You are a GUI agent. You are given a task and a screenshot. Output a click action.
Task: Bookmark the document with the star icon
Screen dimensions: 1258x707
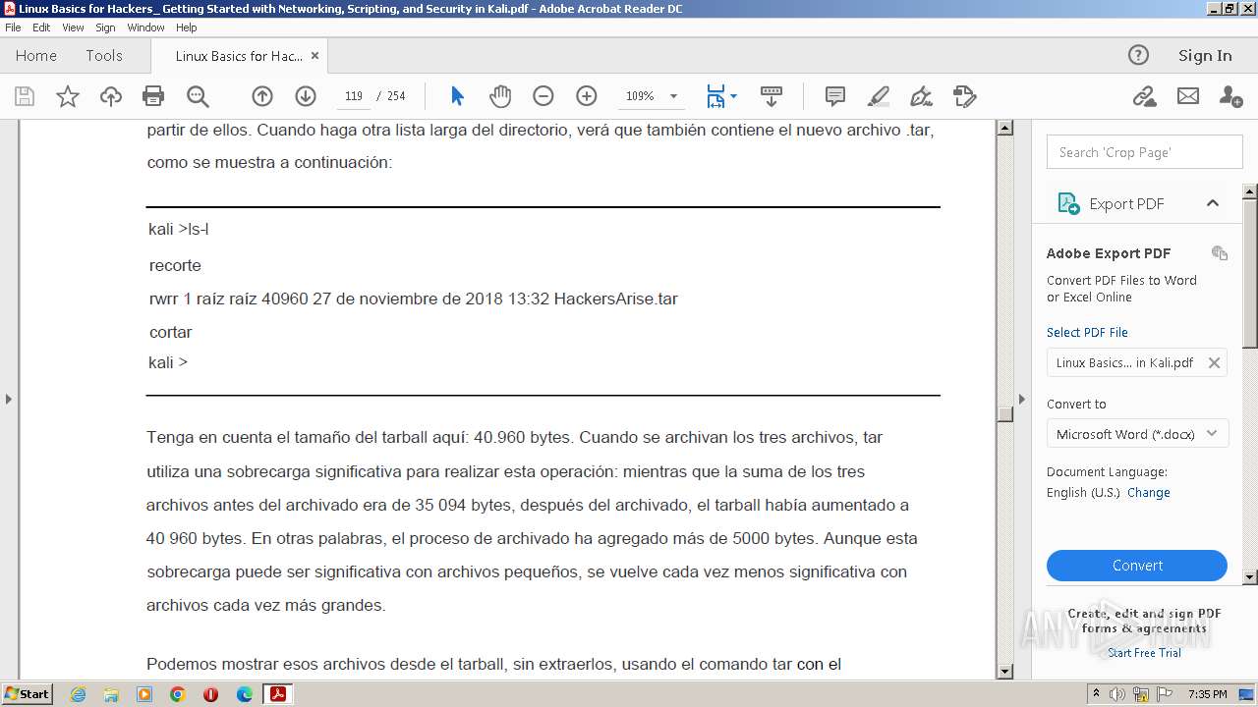pos(68,96)
